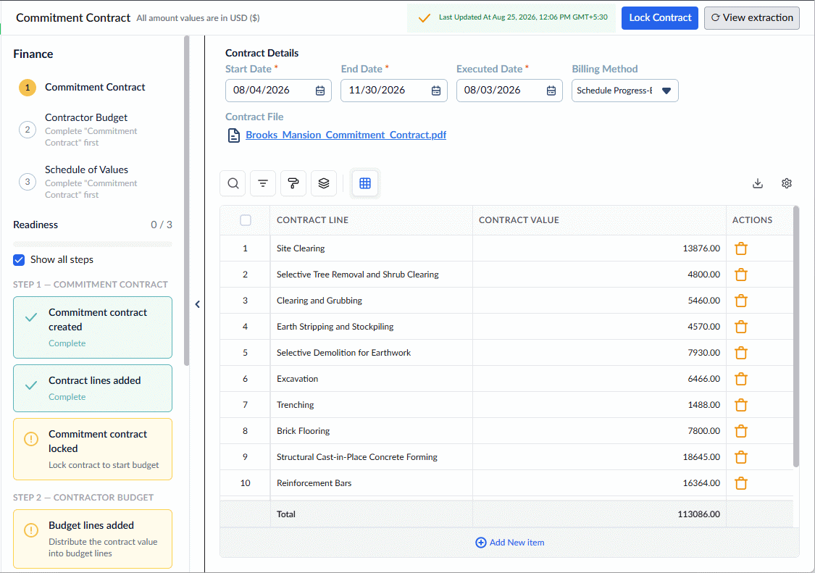Screen dimensions: 815x573
Task: Click the 4800.00 contract value
Action: click(x=703, y=275)
